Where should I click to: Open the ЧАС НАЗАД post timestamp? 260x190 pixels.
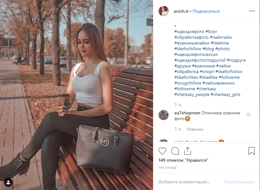167,168
